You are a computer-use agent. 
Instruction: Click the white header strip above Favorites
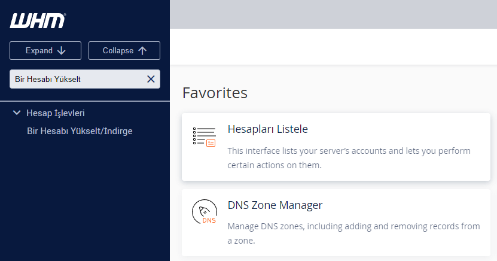click(333, 46)
